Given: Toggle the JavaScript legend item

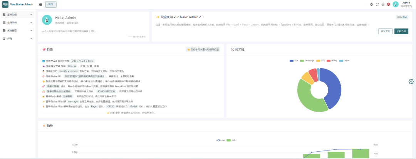Looking at the screenshot, I should tap(307, 61).
